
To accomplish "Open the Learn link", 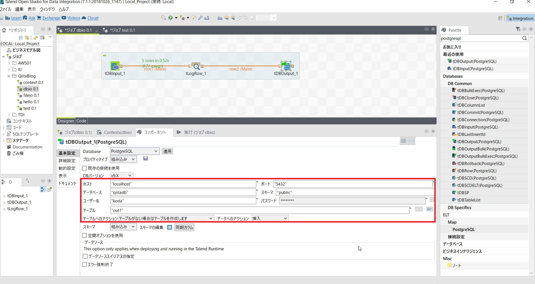I will click(16, 18).
